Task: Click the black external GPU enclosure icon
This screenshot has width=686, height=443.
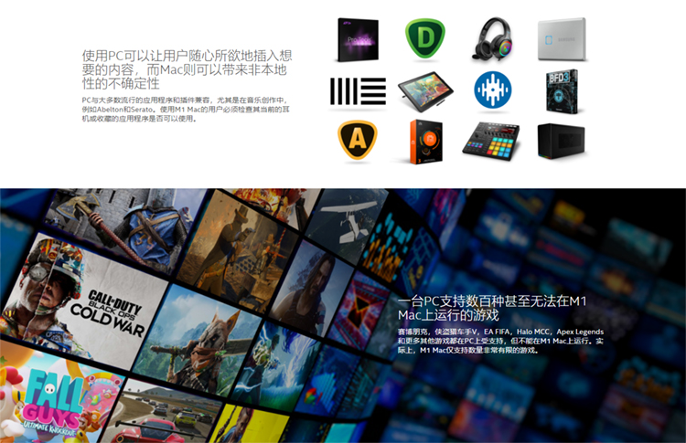Action: click(561, 141)
